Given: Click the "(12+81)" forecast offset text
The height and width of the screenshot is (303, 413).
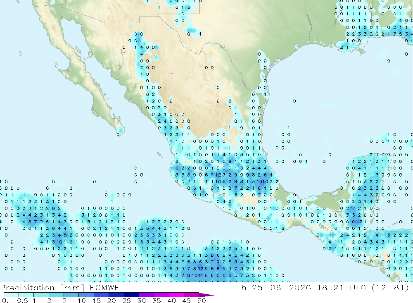Looking at the screenshot, I should click(390, 287).
